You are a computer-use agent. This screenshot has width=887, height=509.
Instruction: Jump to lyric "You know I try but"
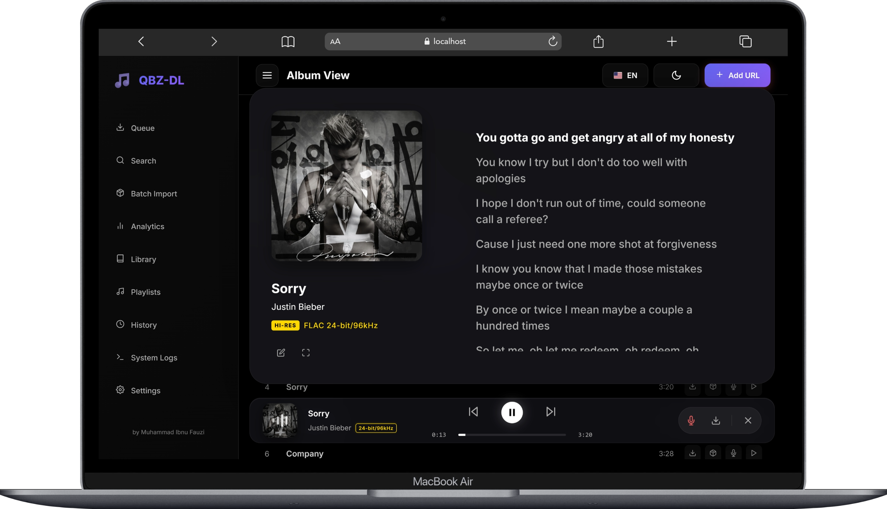[x=581, y=170]
